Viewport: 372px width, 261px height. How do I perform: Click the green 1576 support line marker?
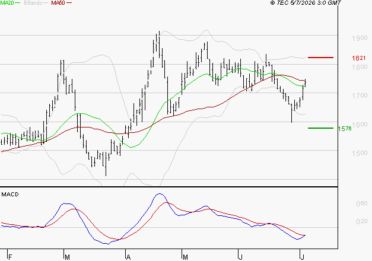[x=320, y=128]
